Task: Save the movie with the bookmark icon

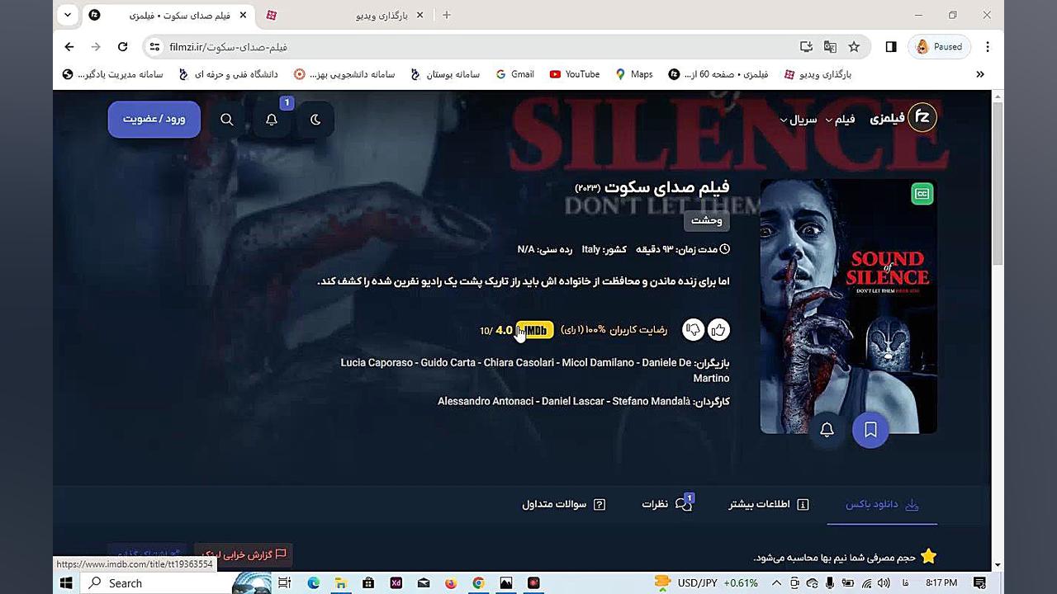Action: [870, 430]
